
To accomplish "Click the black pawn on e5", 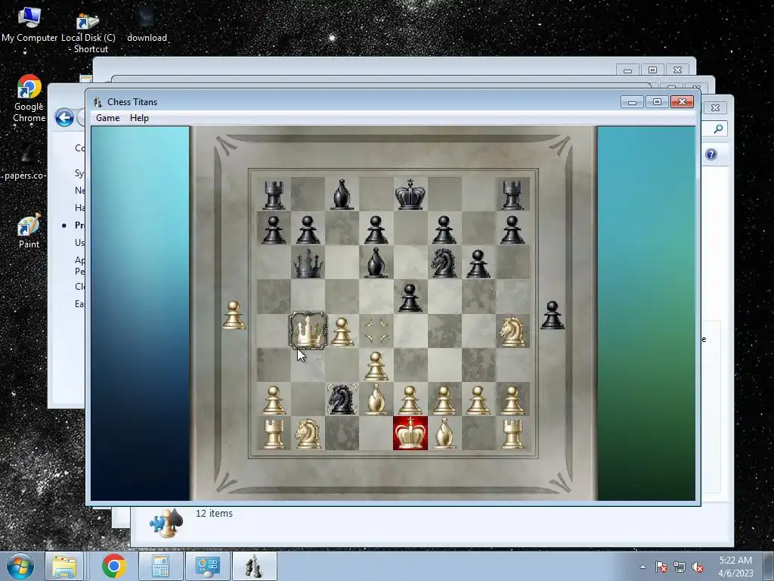I will [410, 297].
